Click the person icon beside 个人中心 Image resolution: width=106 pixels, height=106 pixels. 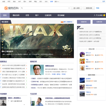pyautogui.click(x=95, y=15)
